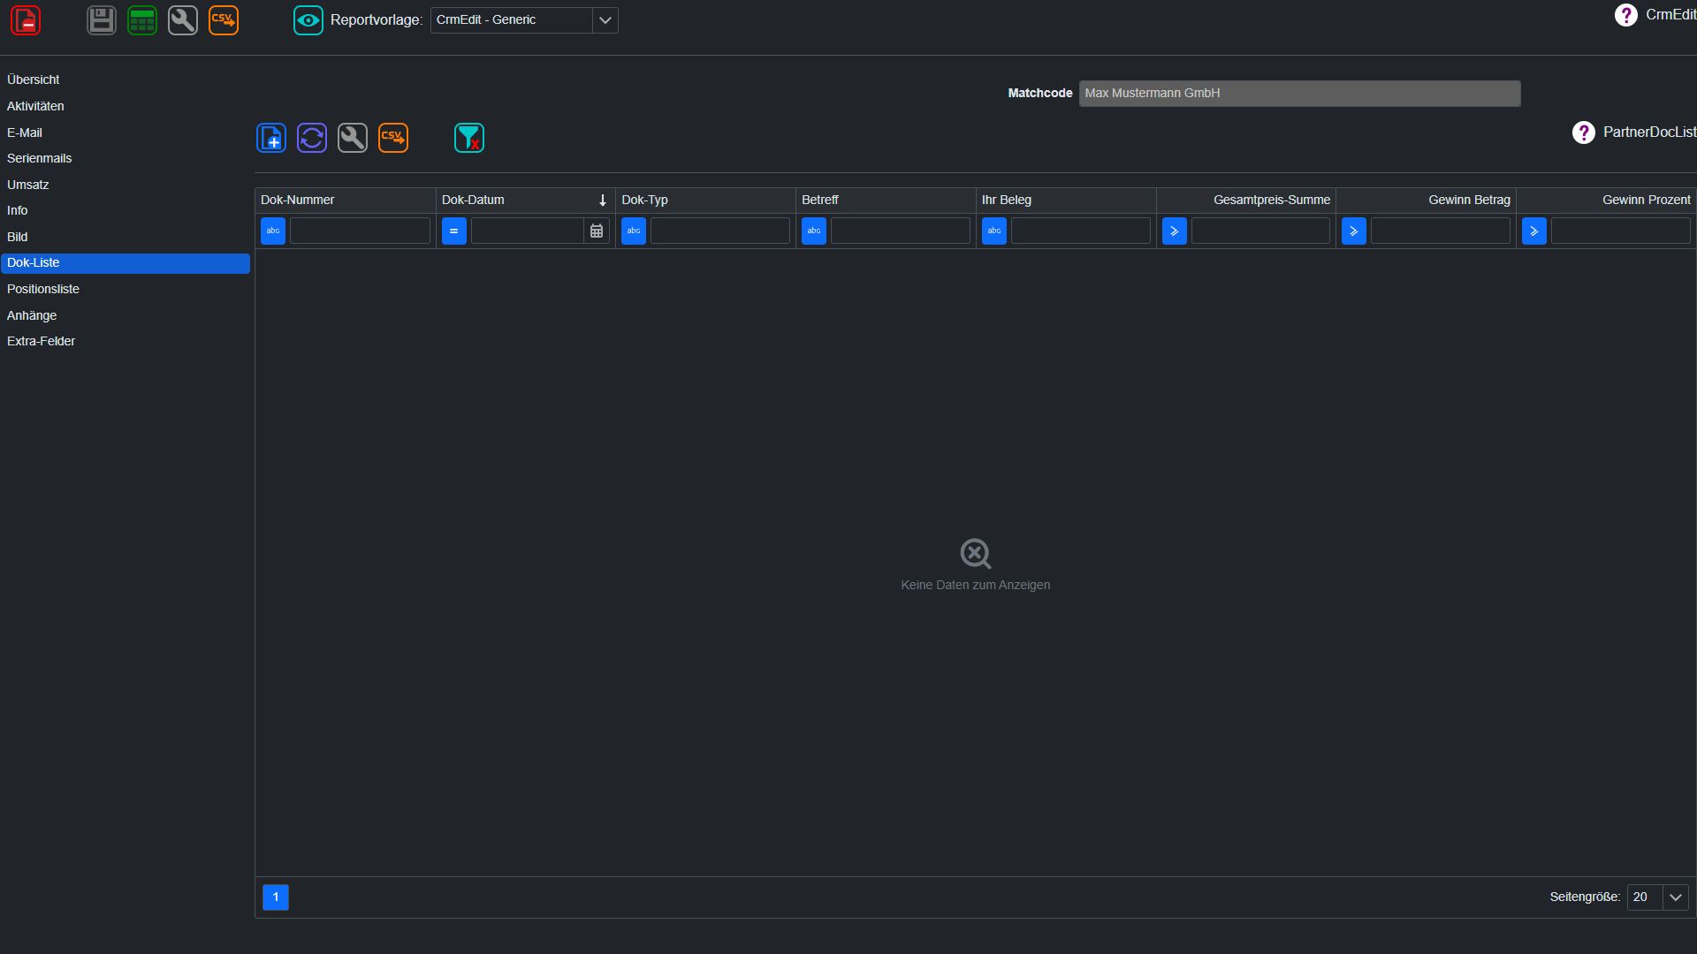Viewport: 1697px width, 954px height.
Task: Open the Bild sidebar item
Action: (x=126, y=237)
